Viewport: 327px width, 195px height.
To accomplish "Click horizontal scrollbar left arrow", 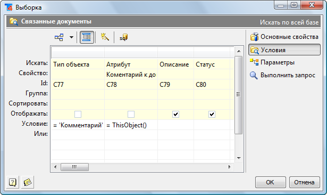I will coord(55,167).
